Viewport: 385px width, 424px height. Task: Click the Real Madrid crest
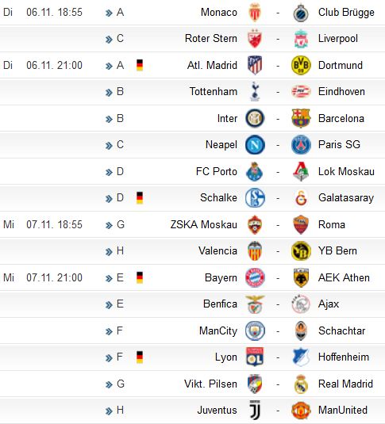click(x=301, y=384)
